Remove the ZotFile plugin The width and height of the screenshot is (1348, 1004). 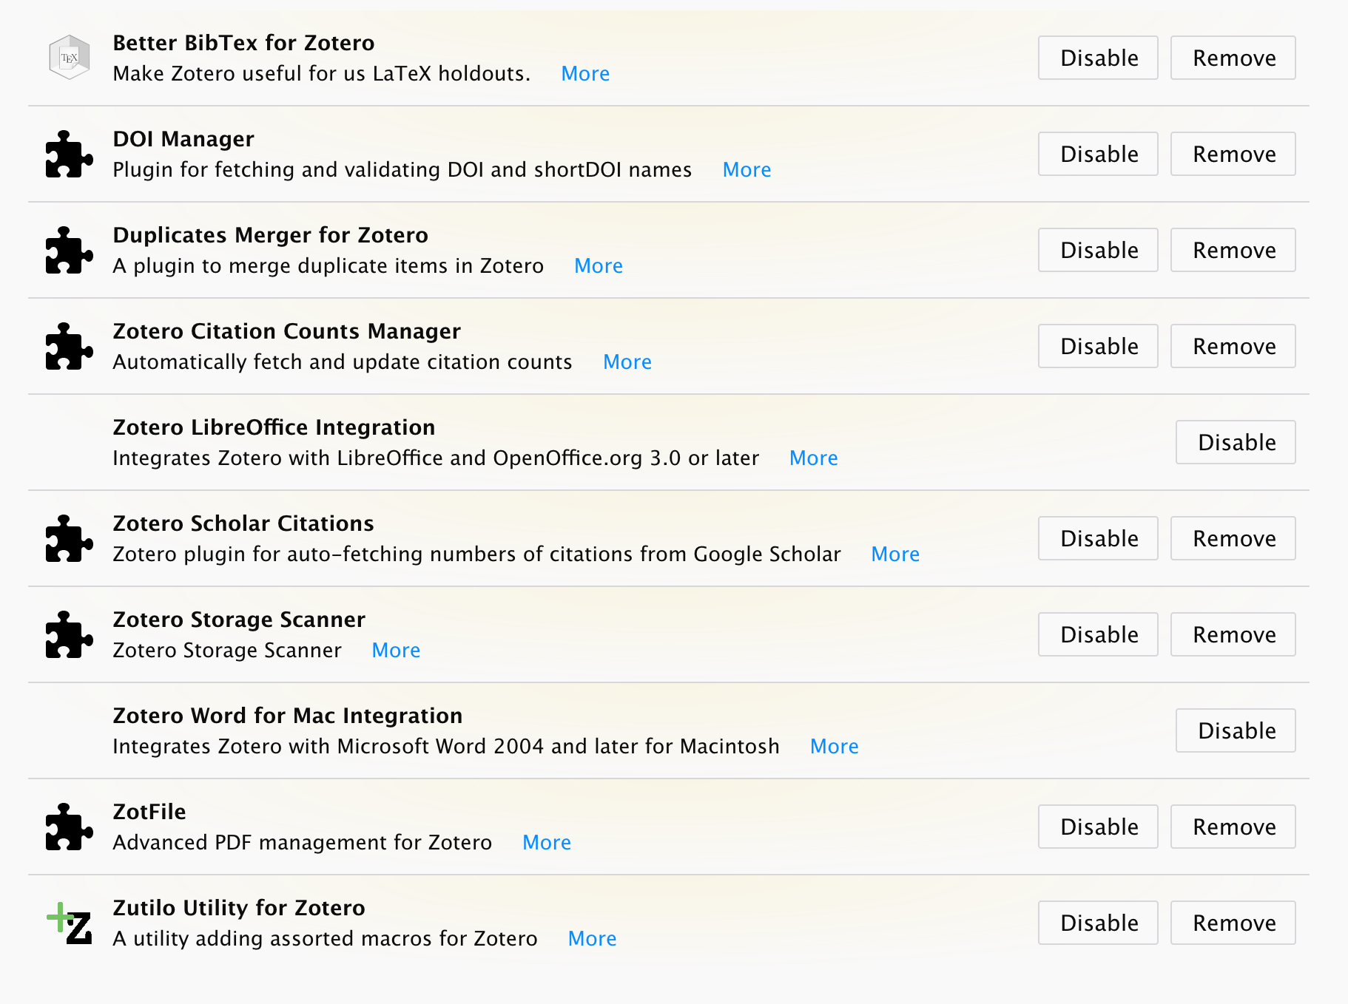click(1233, 827)
